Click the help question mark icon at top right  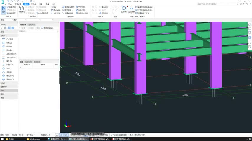[x=244, y=4]
